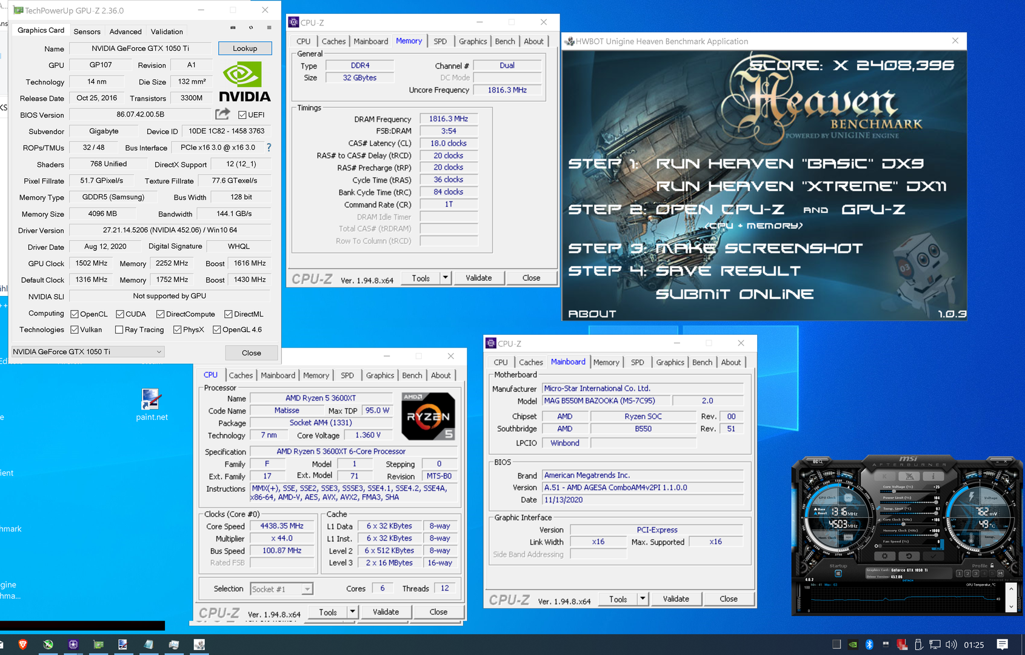
Task: Select Afterburner profile slot 2
Action: tap(967, 574)
